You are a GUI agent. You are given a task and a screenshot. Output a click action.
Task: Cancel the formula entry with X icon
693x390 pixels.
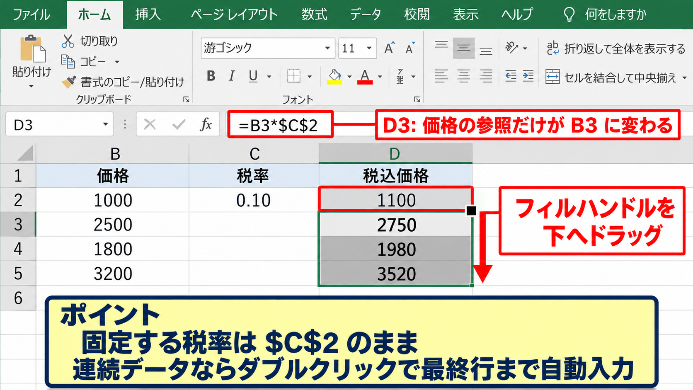[x=150, y=124]
